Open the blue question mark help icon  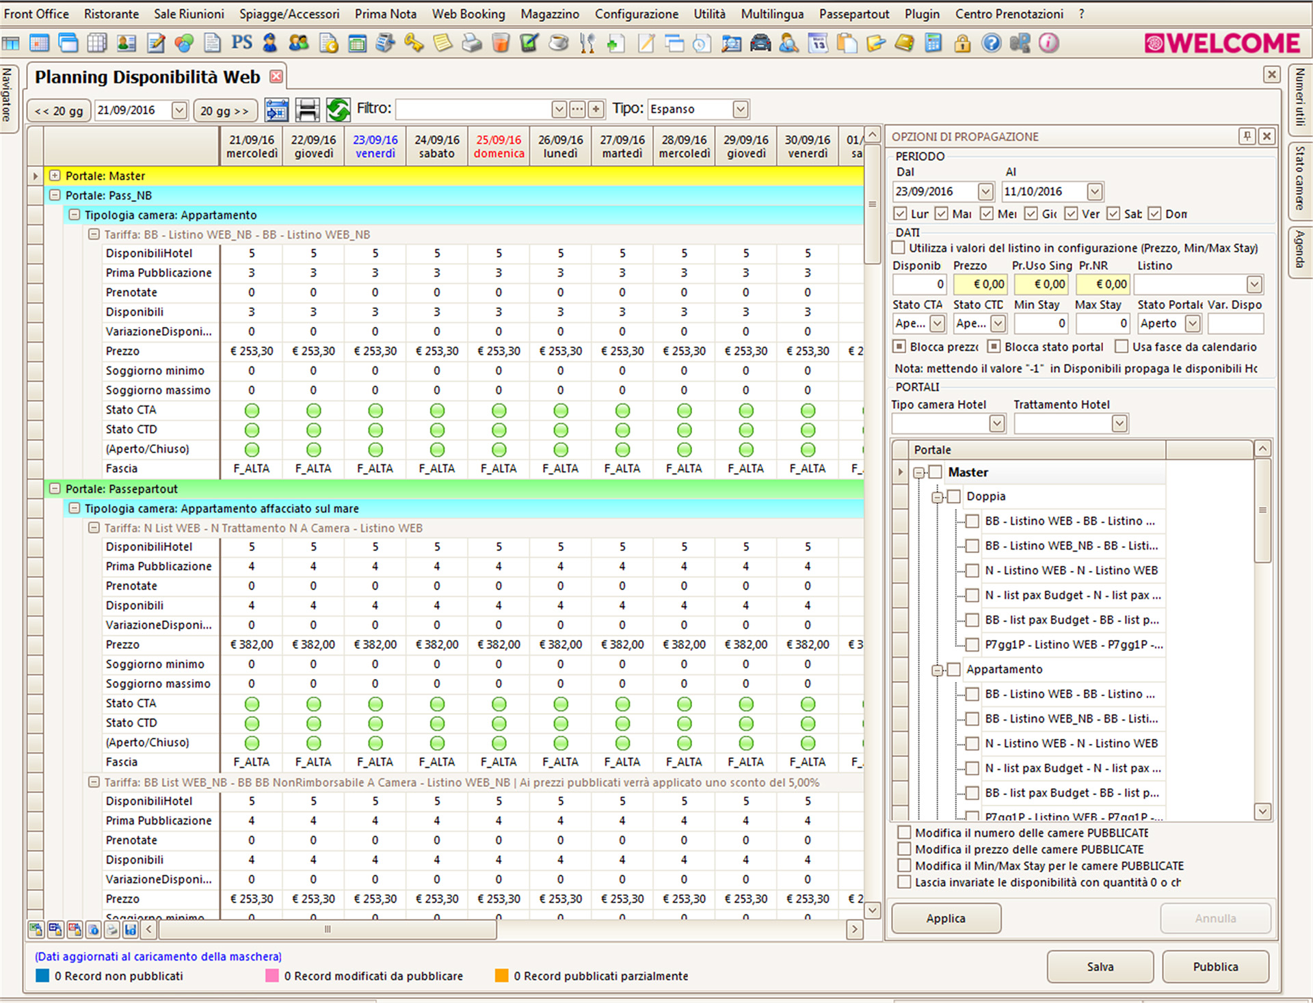coord(991,43)
